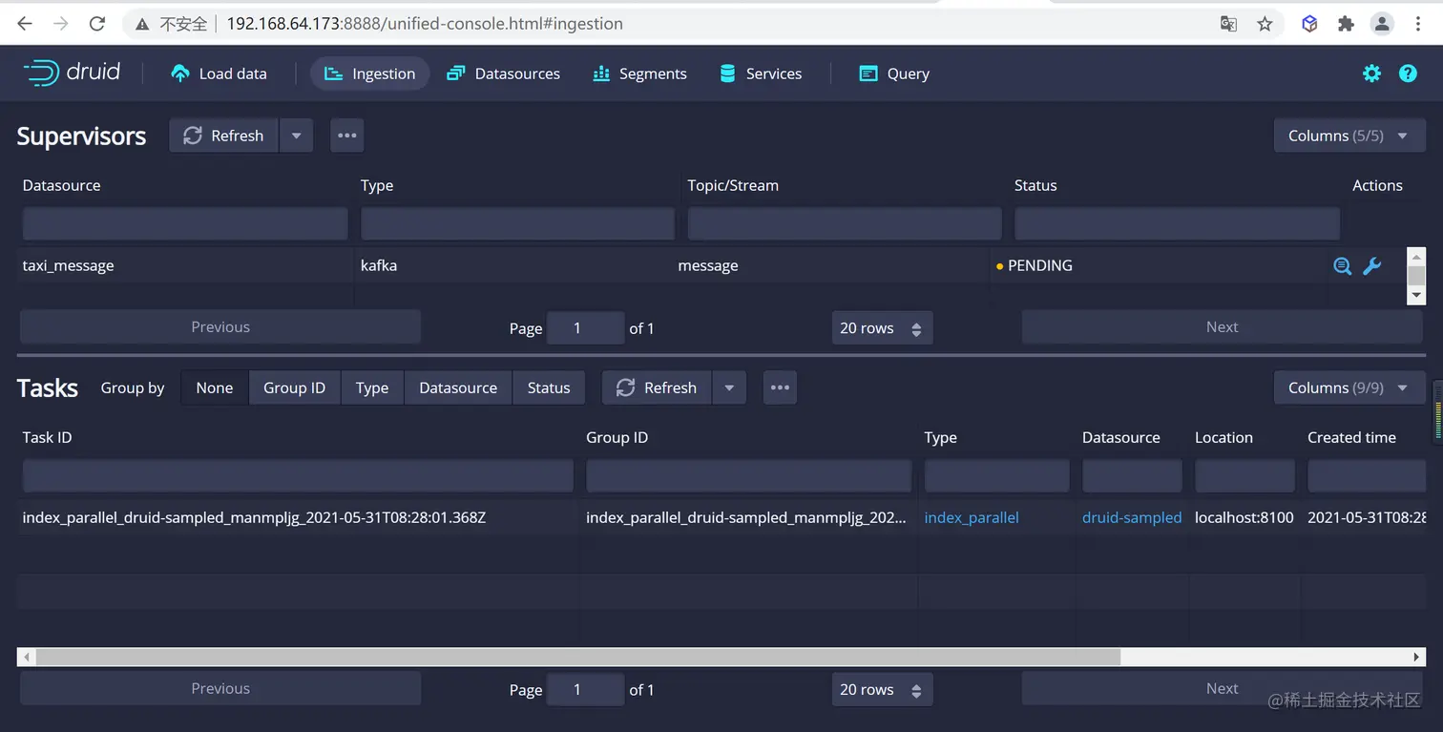Open the Services view

click(760, 73)
